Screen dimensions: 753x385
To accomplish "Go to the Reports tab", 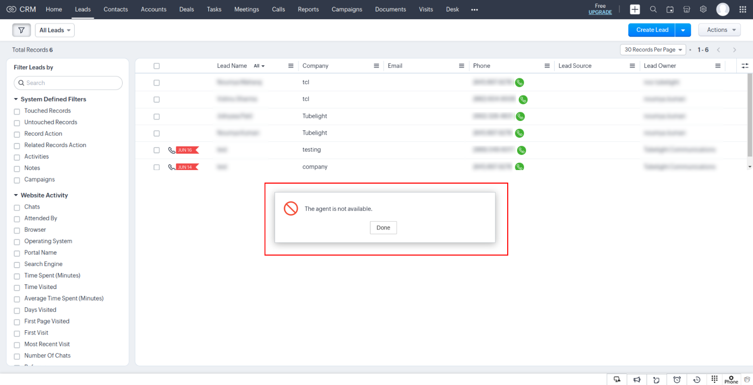I will [308, 9].
